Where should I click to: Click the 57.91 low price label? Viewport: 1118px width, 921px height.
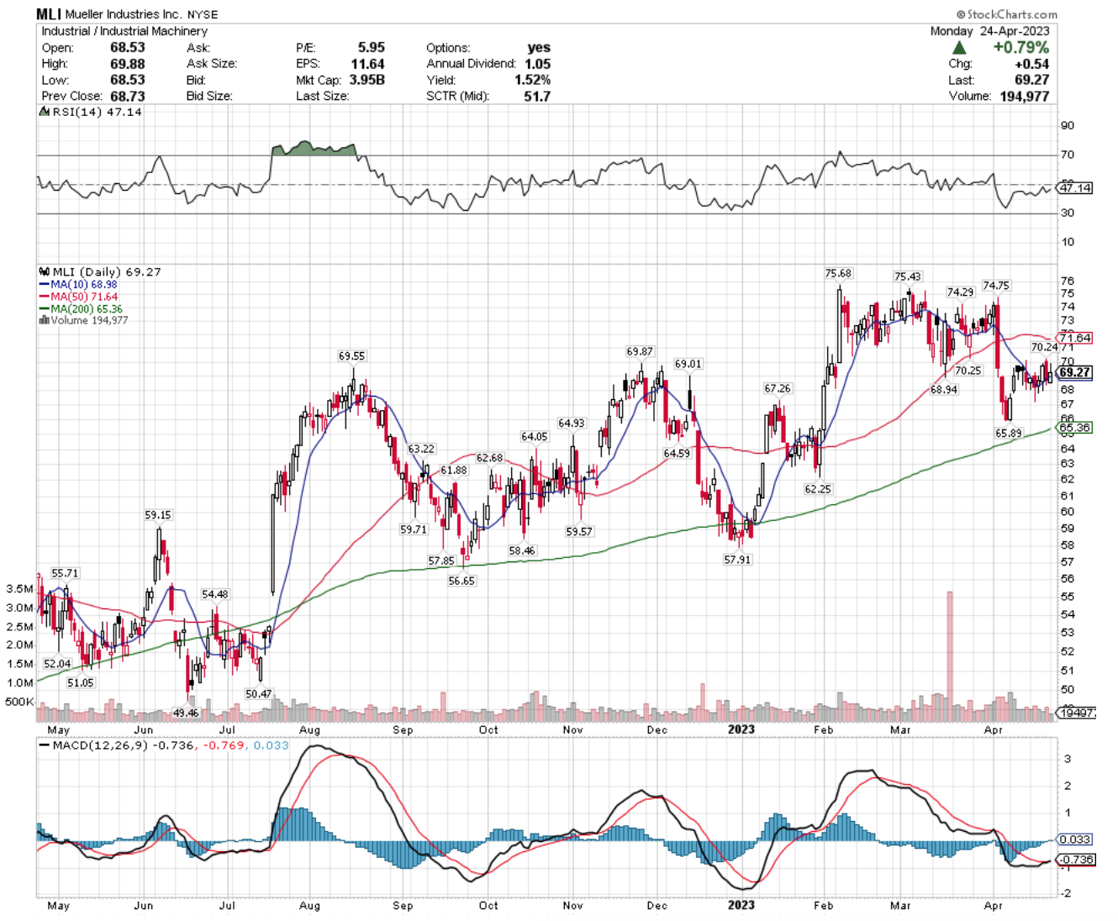click(x=737, y=560)
